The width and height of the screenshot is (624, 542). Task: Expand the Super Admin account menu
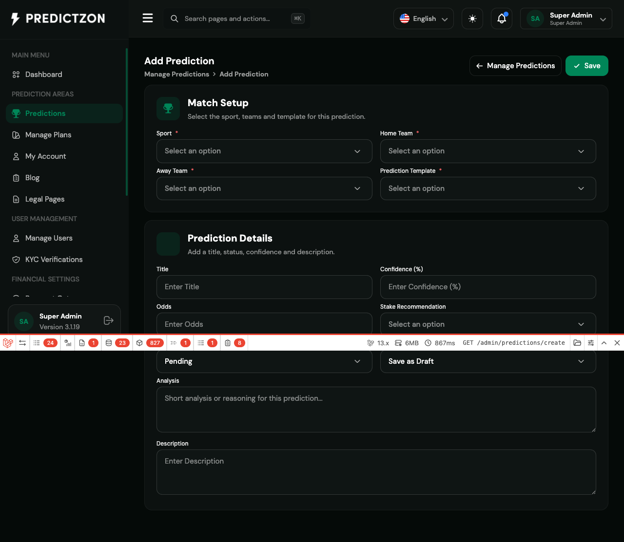coord(566,19)
